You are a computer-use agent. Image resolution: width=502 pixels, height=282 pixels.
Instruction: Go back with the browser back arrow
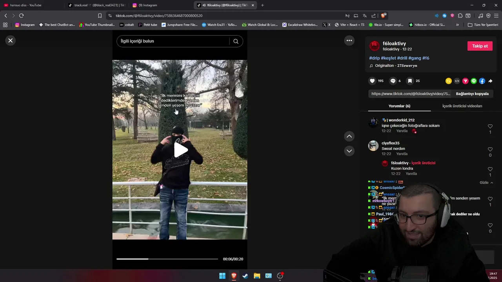pos(5,16)
